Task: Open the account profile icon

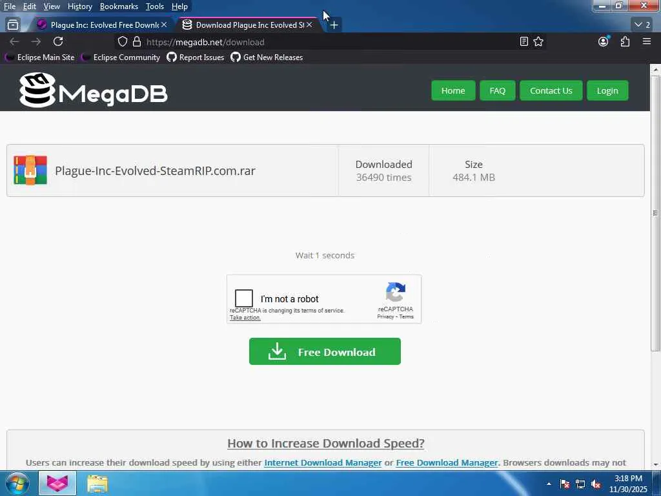Action: click(604, 41)
